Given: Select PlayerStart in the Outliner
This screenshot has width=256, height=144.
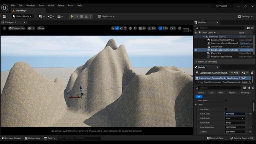Looking at the screenshot, I should point(216,53).
